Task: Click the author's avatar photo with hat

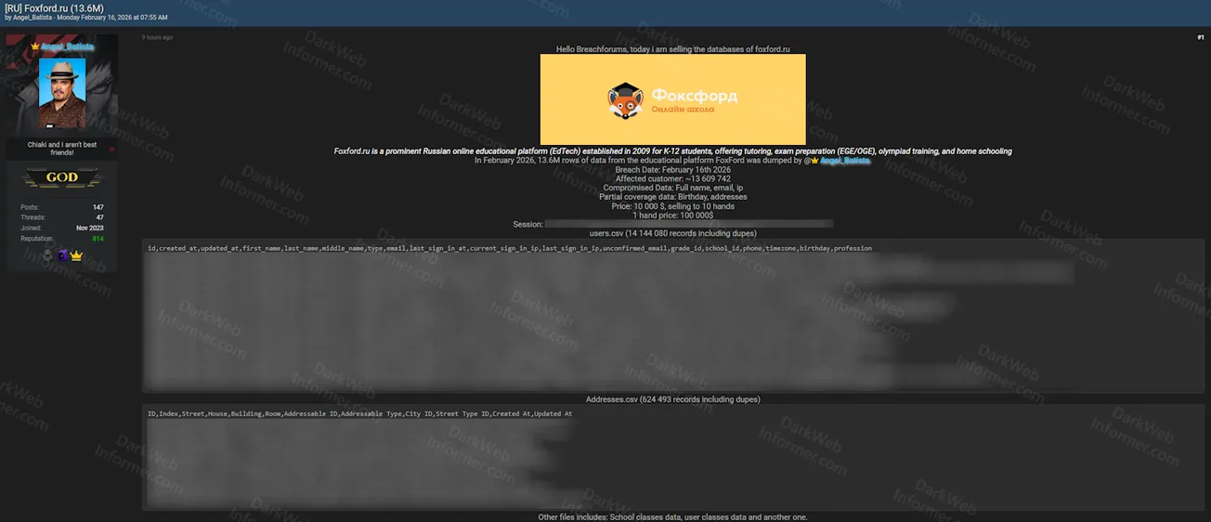Action: point(61,92)
